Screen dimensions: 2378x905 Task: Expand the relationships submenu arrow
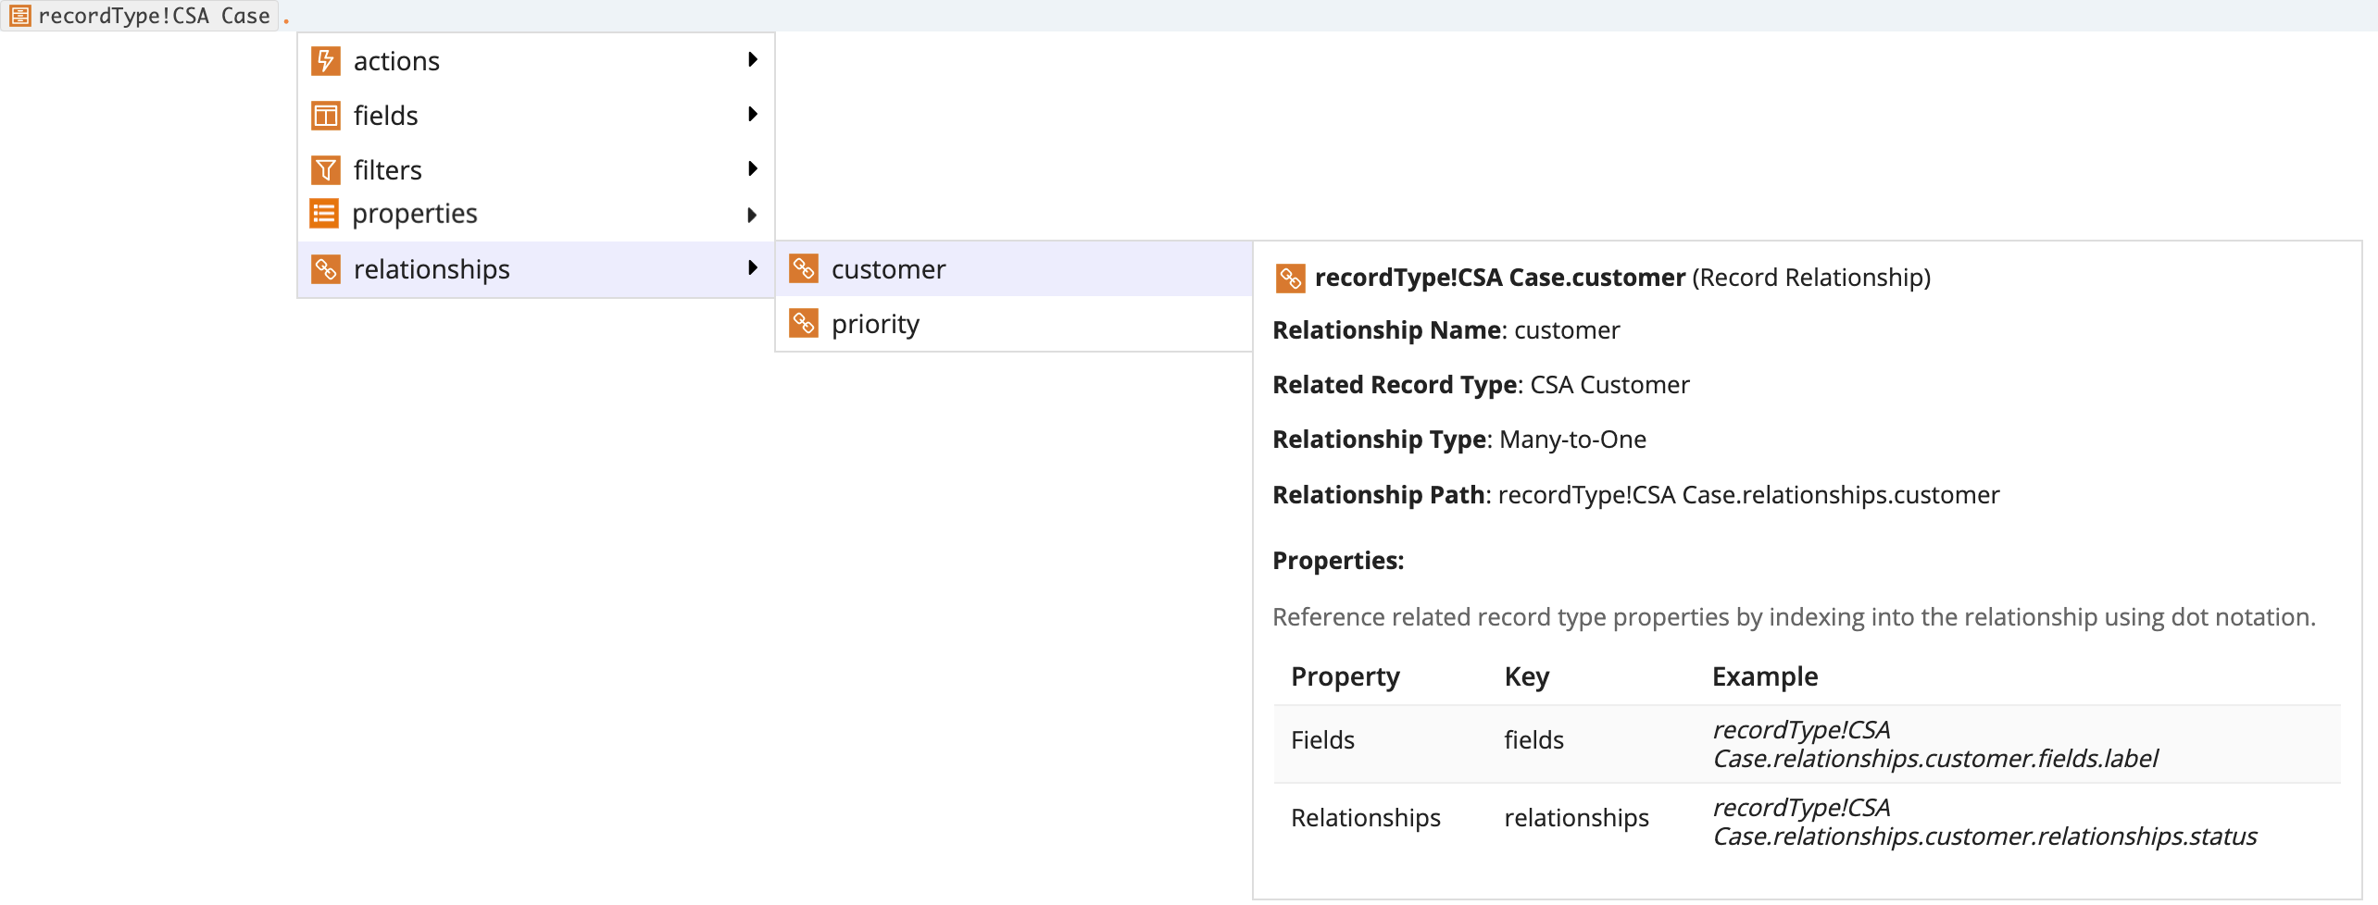(753, 268)
